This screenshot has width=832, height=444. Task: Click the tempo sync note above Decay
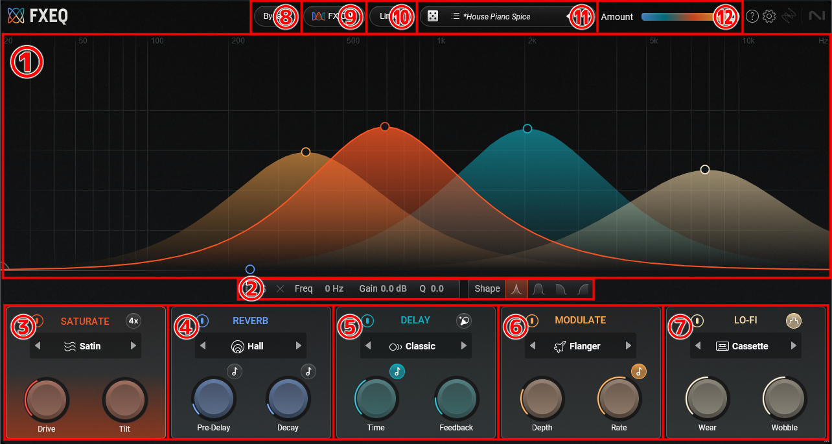point(308,371)
